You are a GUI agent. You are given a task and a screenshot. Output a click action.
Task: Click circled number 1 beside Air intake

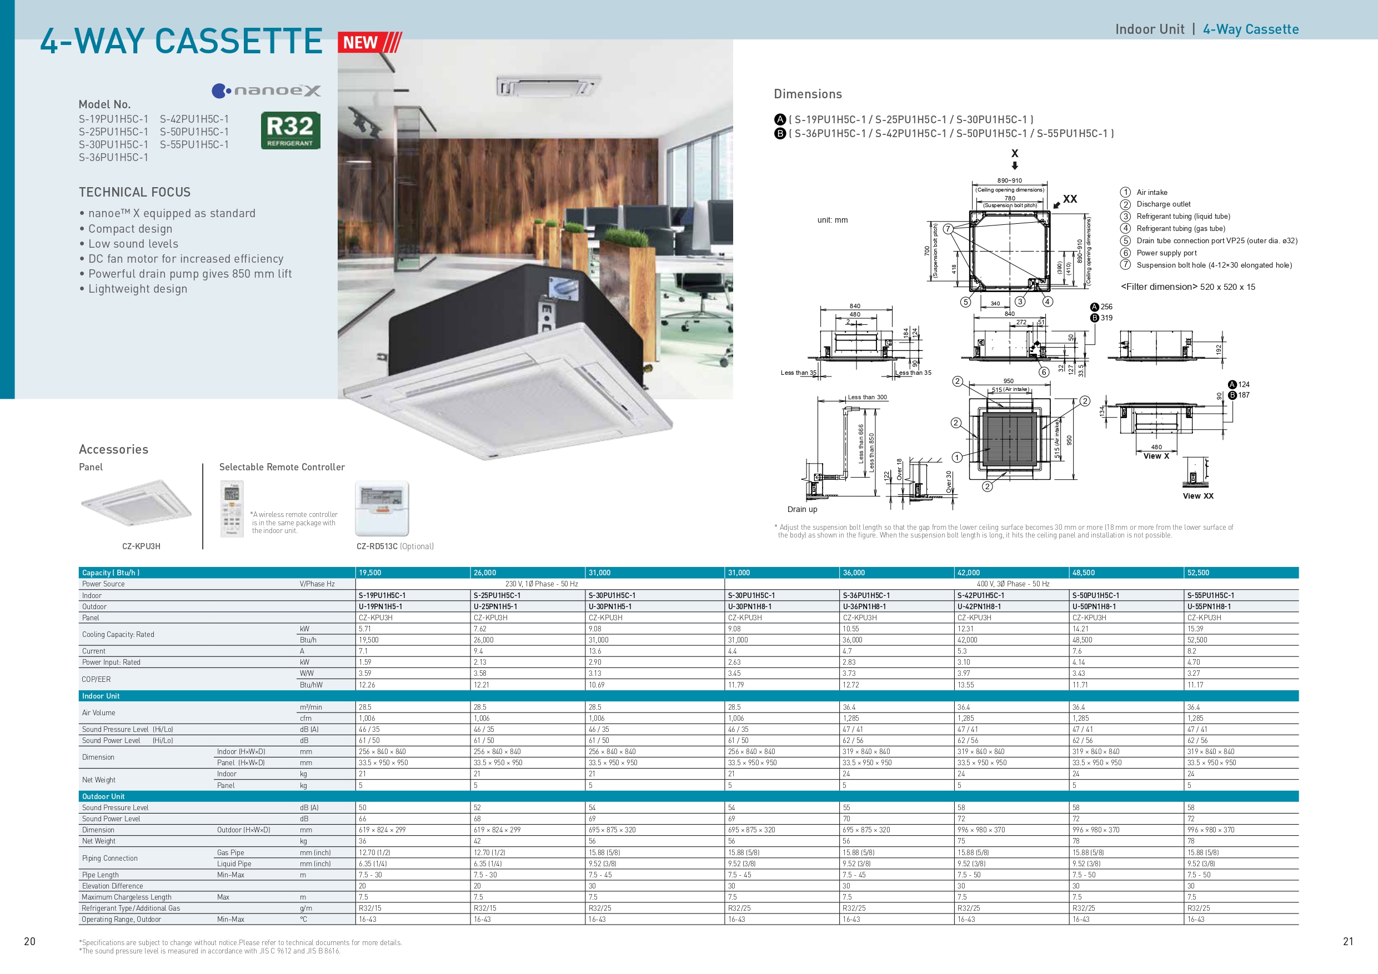click(1125, 192)
